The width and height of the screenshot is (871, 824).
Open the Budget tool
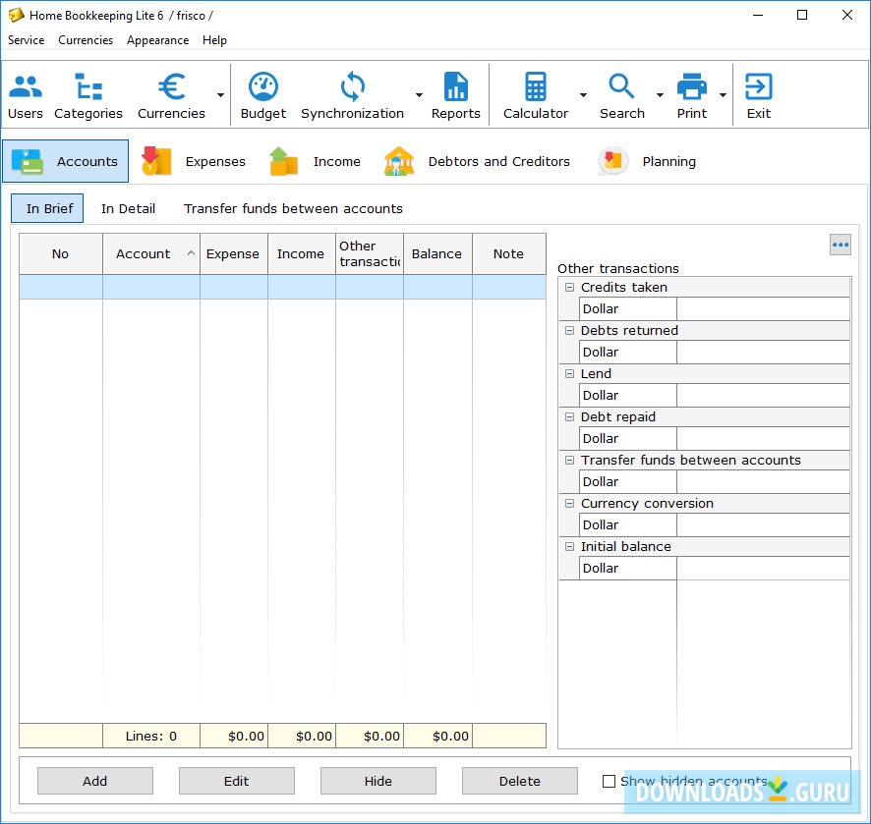(x=262, y=93)
